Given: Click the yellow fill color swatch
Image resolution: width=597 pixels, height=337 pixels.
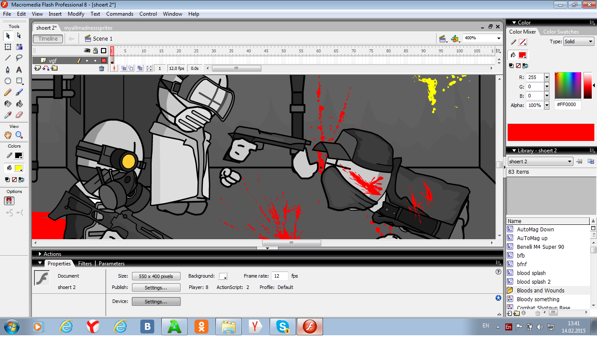Looking at the screenshot, I should pos(19,168).
